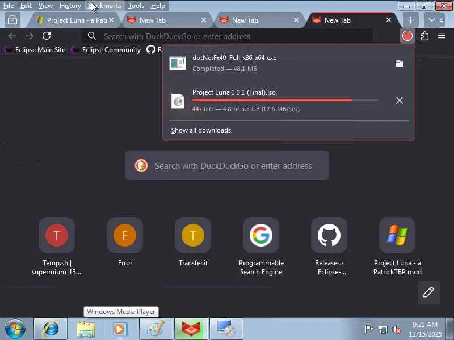Open the Tools menu
Image resolution: width=454 pixels, height=340 pixels.
click(136, 6)
